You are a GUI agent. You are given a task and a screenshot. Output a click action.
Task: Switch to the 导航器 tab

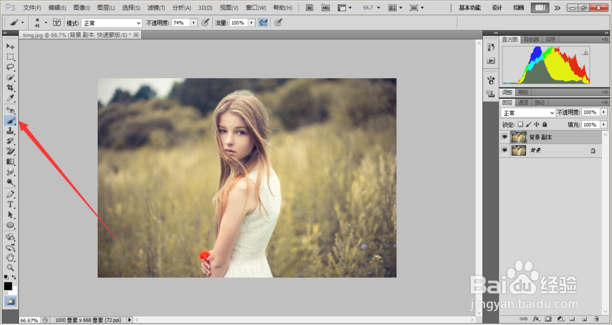click(531, 39)
